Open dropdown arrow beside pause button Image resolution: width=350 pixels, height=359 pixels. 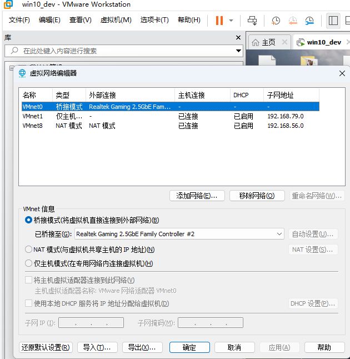231,21
